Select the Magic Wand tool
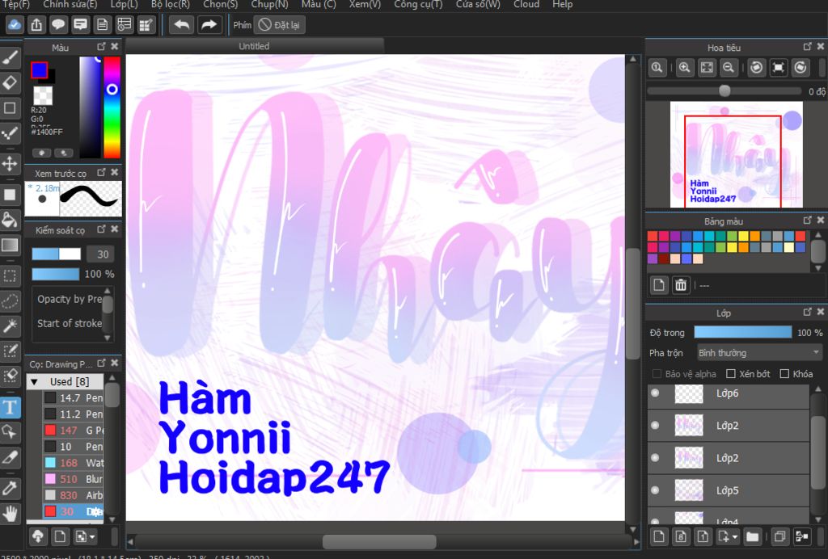The height and width of the screenshot is (559, 828). coord(10,326)
